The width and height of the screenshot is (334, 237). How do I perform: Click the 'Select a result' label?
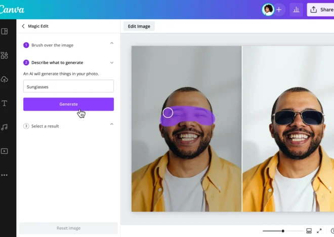coord(45,126)
